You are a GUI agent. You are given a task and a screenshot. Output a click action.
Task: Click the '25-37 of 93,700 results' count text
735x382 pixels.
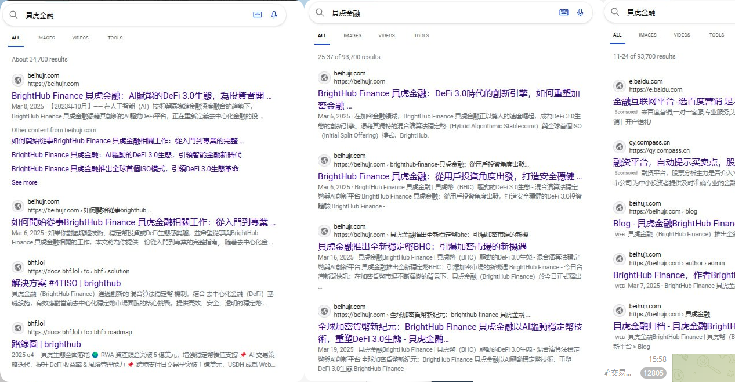(x=349, y=57)
